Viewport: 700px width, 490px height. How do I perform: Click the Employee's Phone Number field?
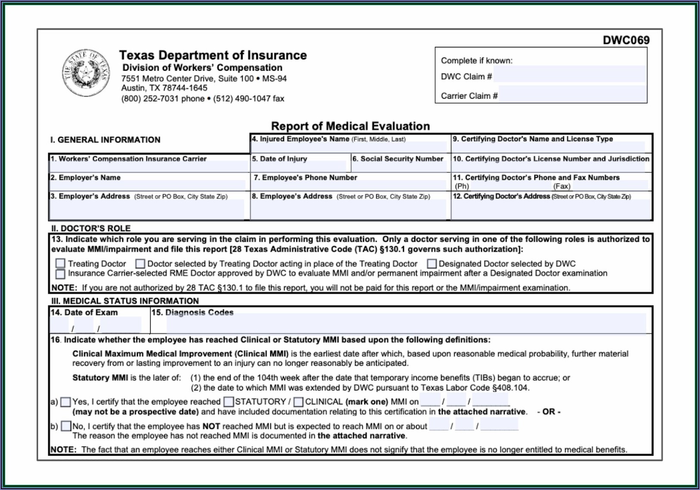point(349,186)
